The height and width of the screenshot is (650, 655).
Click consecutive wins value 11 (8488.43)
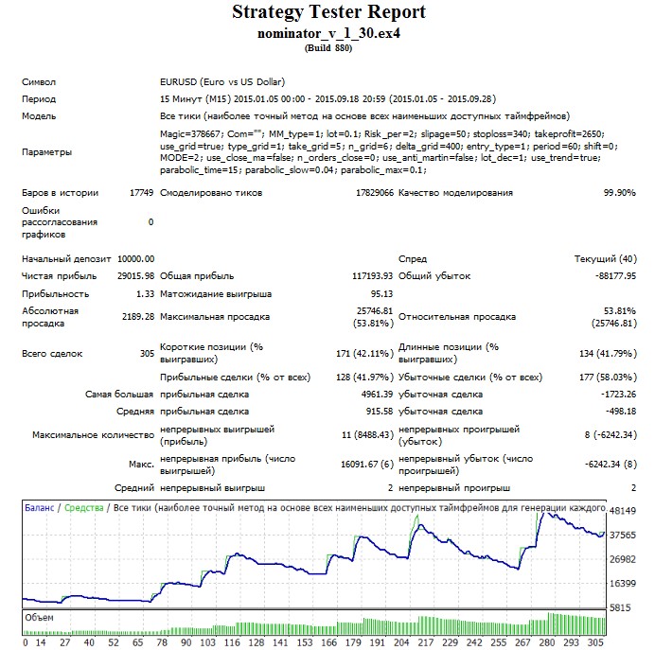367,435
